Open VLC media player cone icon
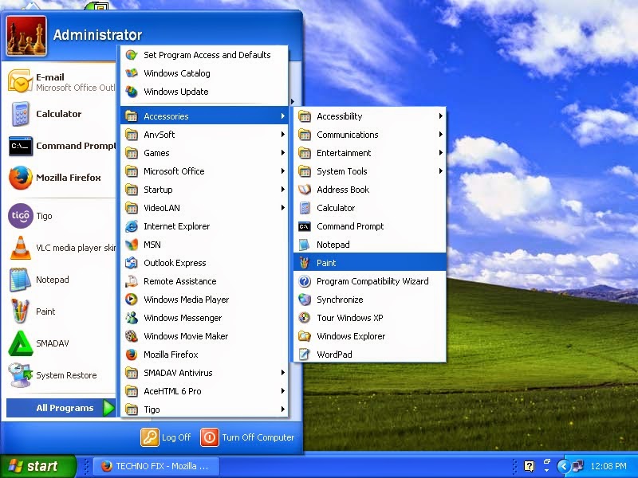The image size is (638, 478). (21, 248)
